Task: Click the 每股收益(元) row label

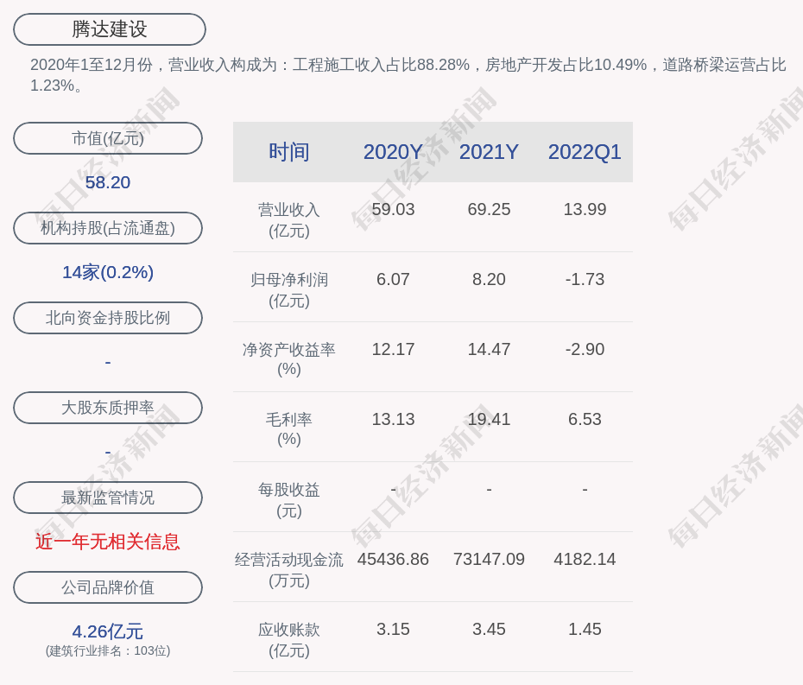Action: (x=289, y=500)
